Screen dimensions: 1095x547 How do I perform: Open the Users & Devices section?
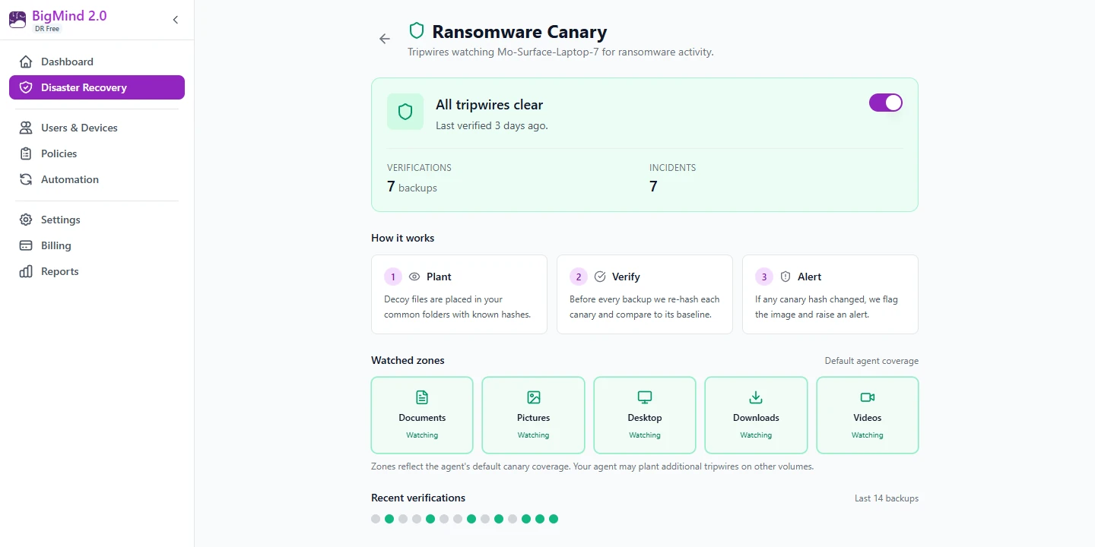97,128
